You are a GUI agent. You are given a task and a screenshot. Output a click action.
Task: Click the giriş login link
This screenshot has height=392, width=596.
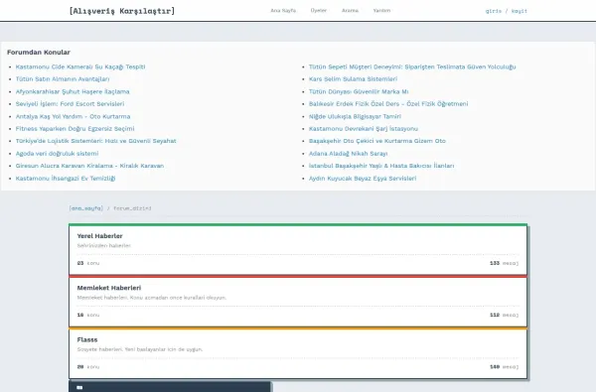click(494, 11)
